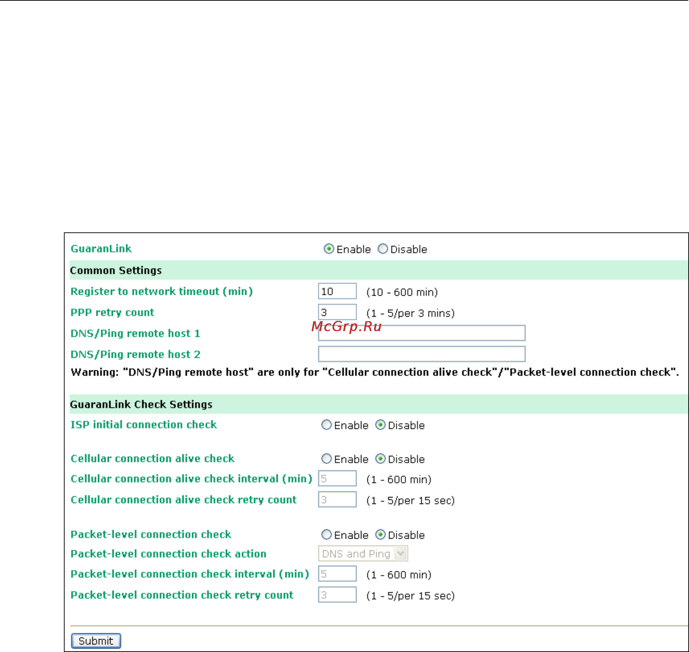Select Enable for GuaranLink
689x652 pixels.
click(x=329, y=249)
